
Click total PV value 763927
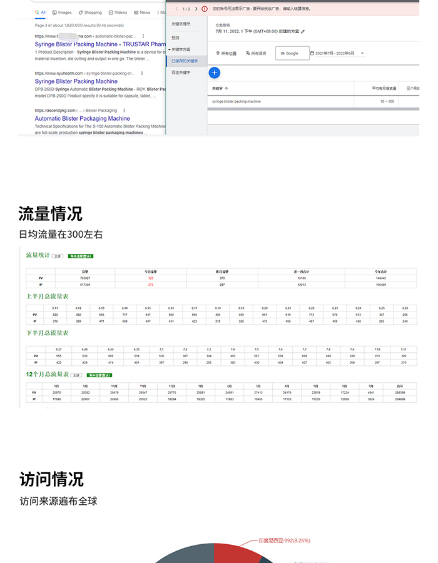pyautogui.click(x=84, y=278)
